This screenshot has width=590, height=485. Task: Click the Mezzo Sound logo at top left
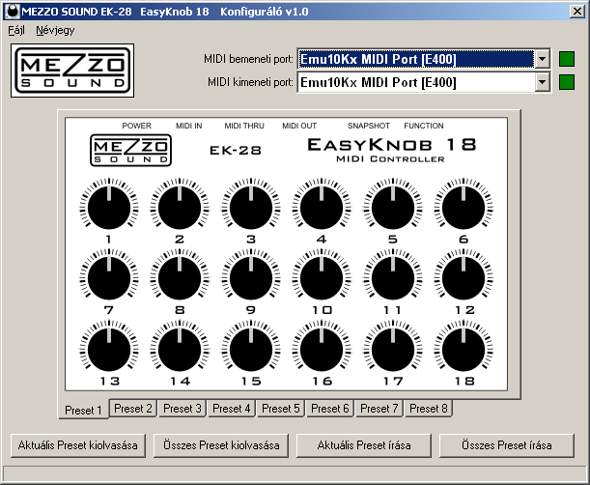72,71
